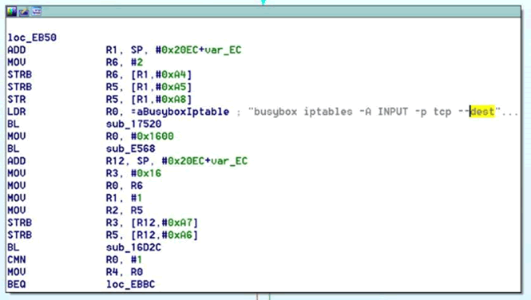Open the sub_16D2C subroutine

[x=134, y=247]
